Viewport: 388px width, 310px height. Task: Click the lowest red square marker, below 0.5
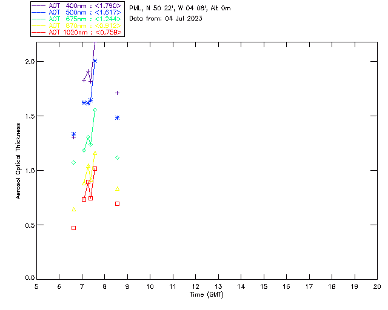pyautogui.click(x=73, y=228)
